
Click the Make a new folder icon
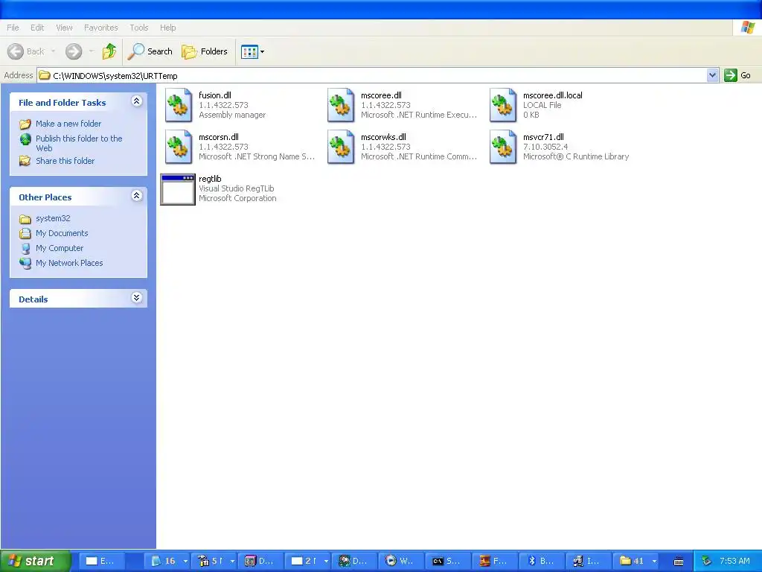click(25, 124)
